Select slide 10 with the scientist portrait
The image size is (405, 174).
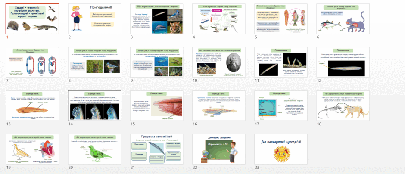[x=219, y=62]
